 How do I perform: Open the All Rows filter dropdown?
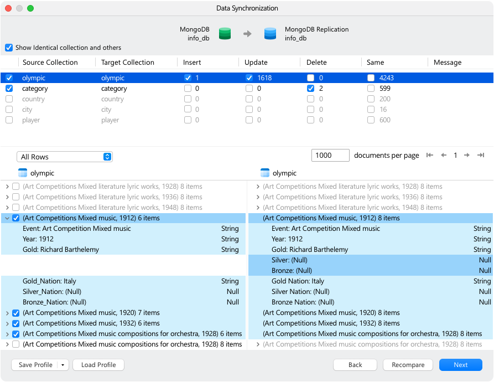65,157
